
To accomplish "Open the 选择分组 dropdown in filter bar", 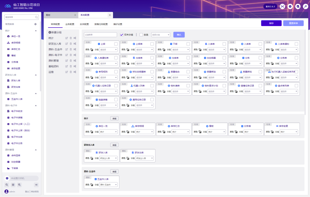I will pyautogui.click(x=160, y=35).
